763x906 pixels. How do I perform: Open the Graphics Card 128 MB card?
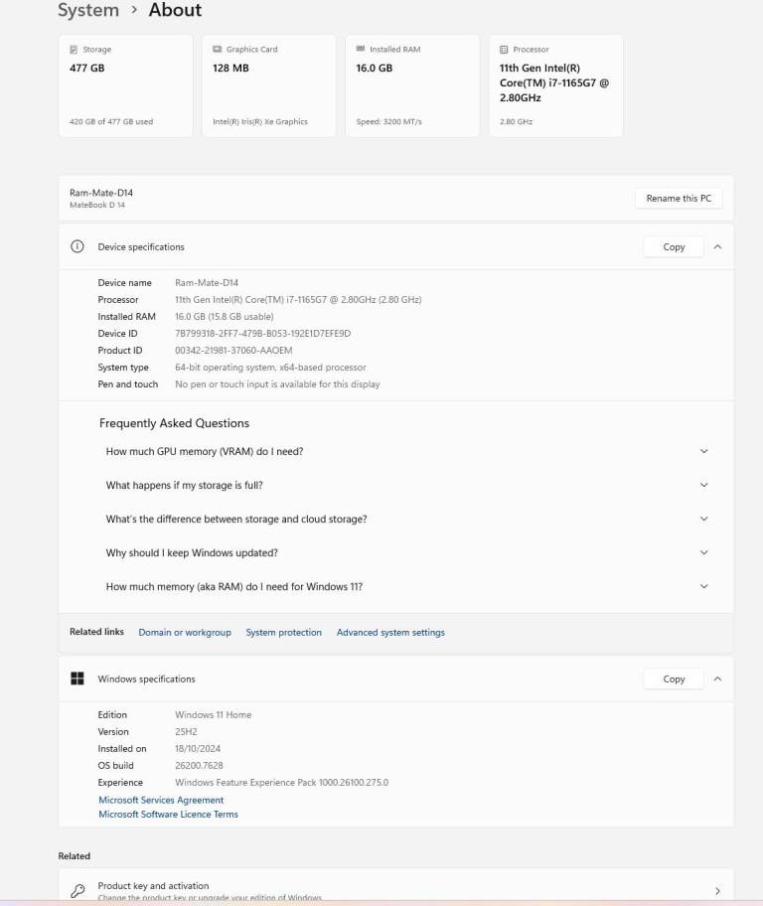(x=269, y=85)
